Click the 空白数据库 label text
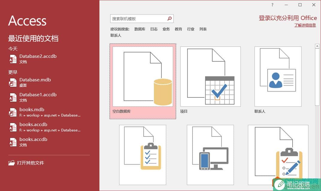Image resolution: width=321 pixels, height=191 pixels. pos(122,111)
